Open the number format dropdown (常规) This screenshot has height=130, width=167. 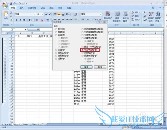(x=101, y=14)
